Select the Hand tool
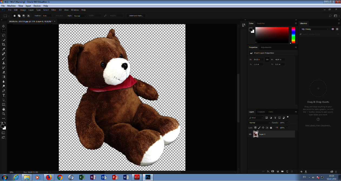 point(4,109)
